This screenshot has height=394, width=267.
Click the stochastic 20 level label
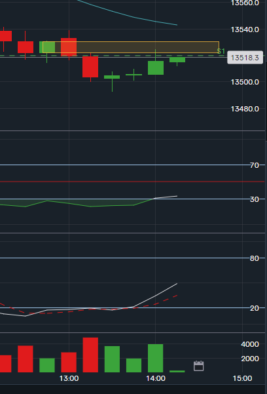[254, 308]
